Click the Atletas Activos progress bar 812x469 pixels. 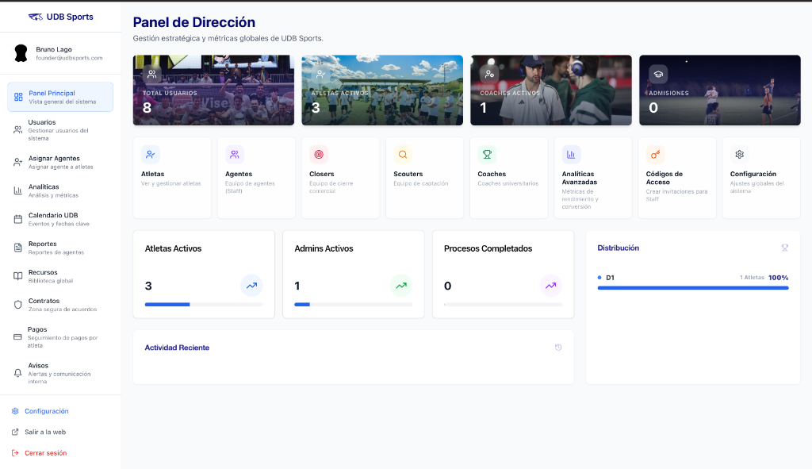point(204,305)
